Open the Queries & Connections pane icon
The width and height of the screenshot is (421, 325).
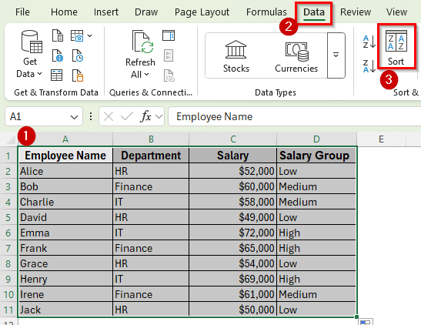point(169,35)
